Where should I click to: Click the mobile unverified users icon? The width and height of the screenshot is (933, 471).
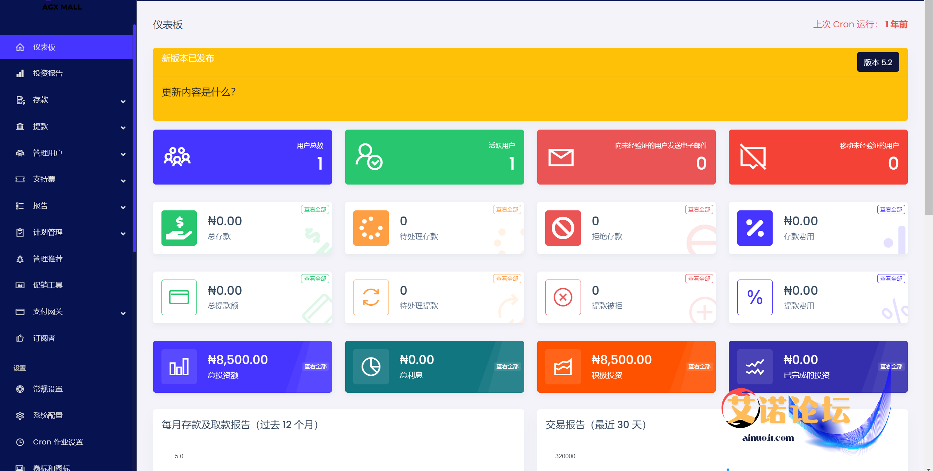coord(753,157)
